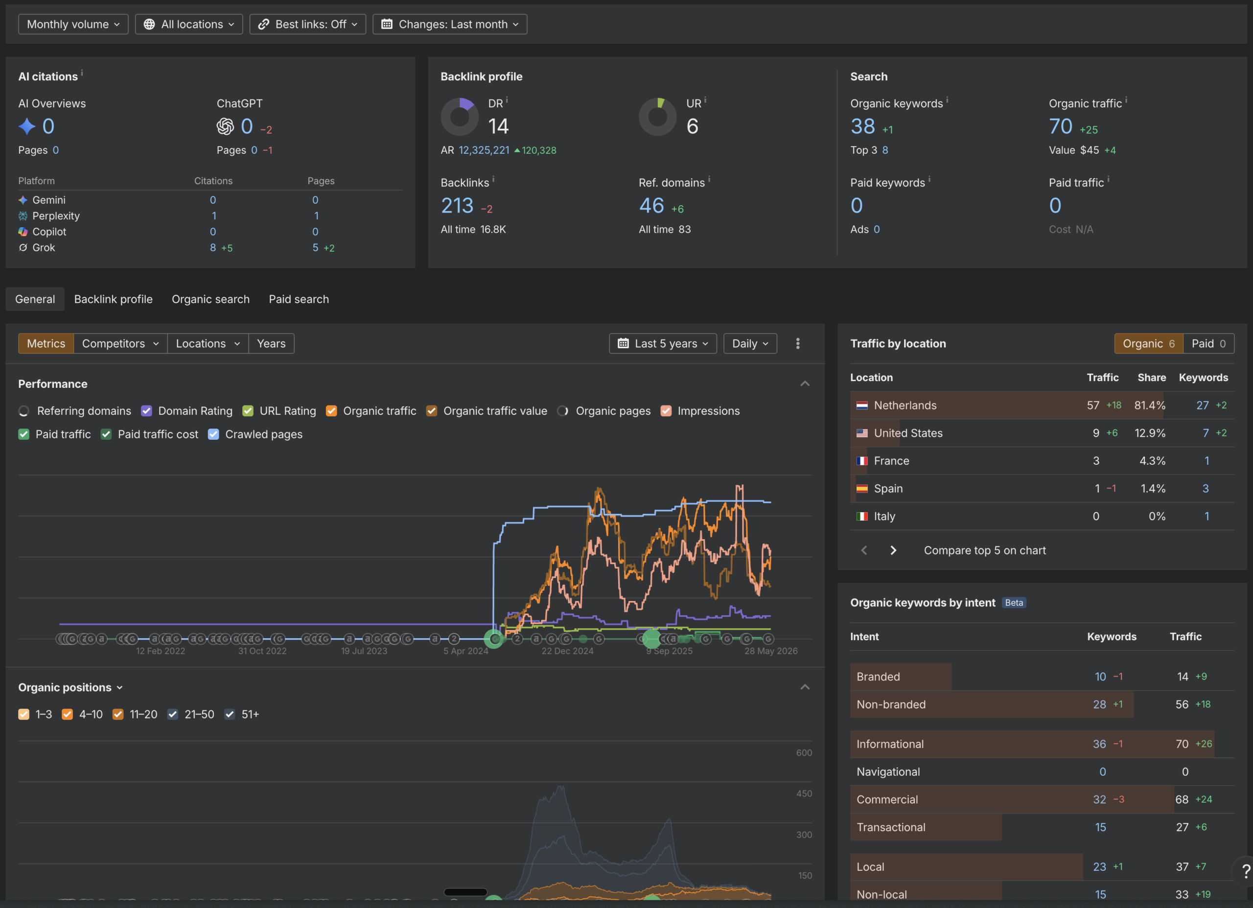This screenshot has height=908, width=1253.
Task: Click the AI Overviews star icon
Action: click(x=26, y=126)
